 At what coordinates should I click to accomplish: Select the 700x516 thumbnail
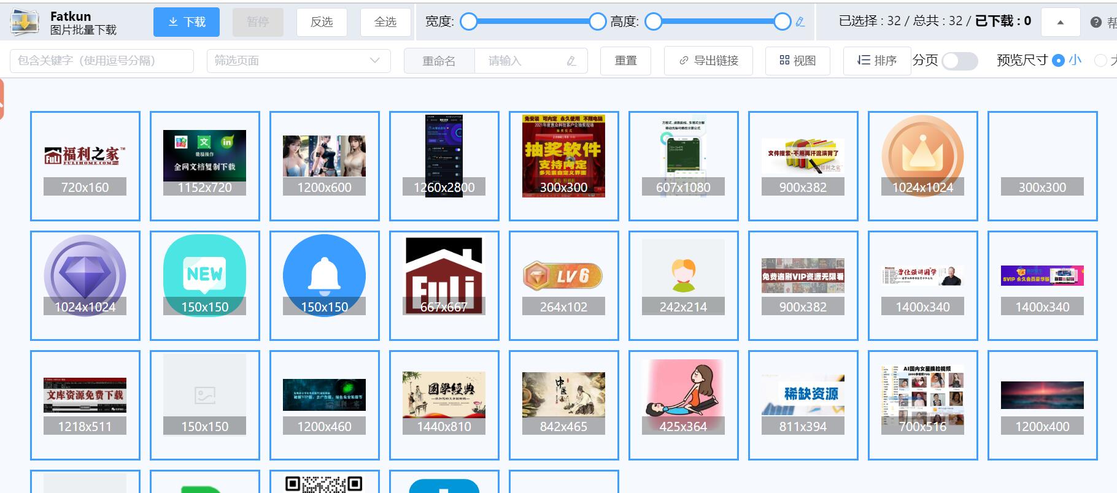coord(923,405)
